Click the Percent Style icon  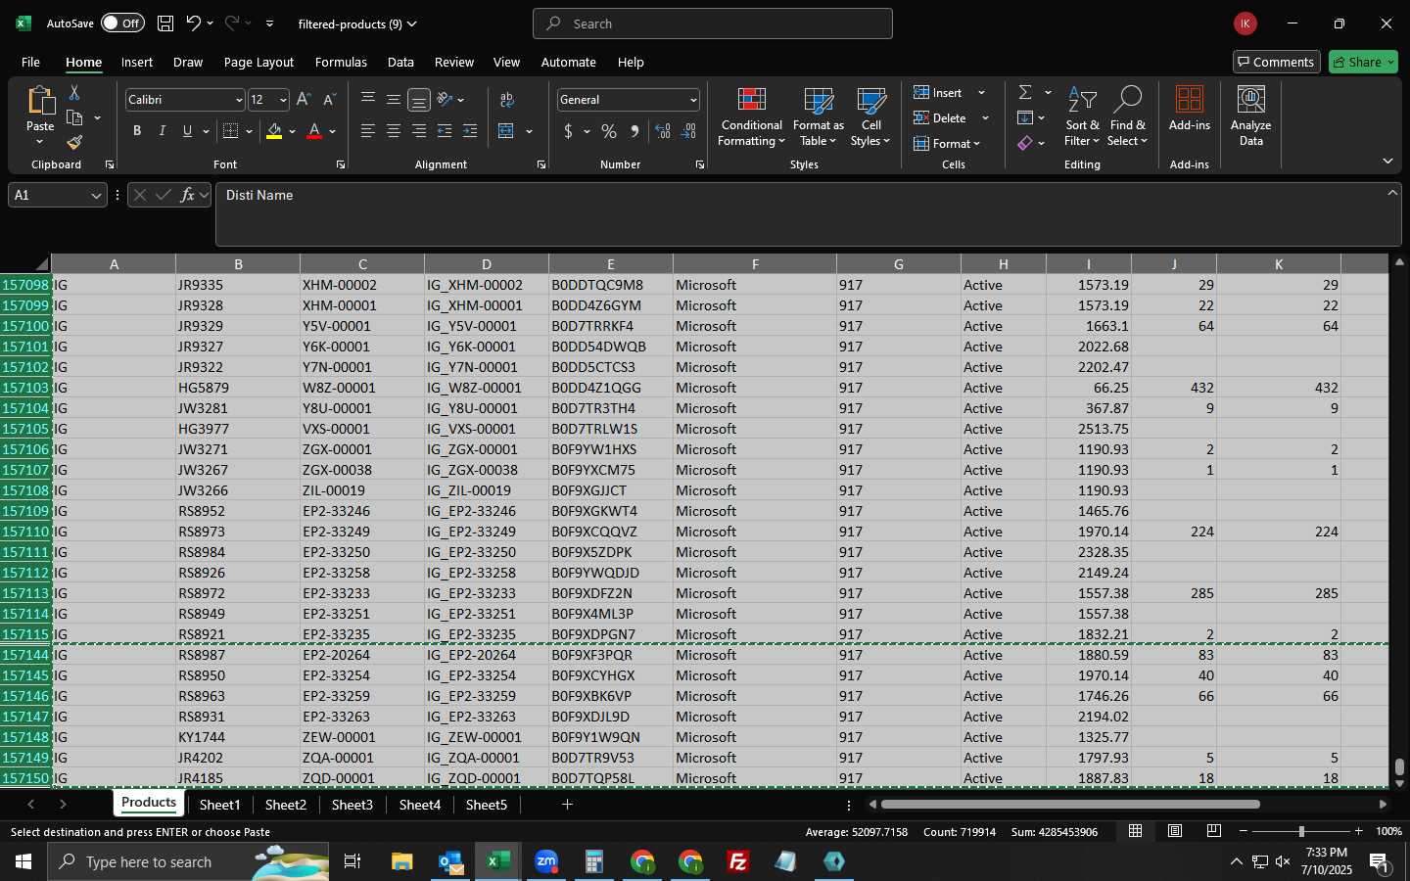click(609, 131)
